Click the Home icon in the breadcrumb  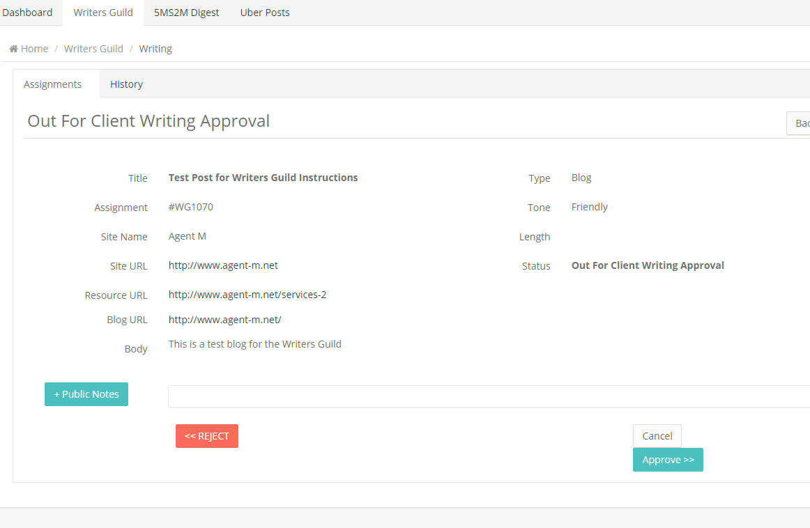point(13,49)
